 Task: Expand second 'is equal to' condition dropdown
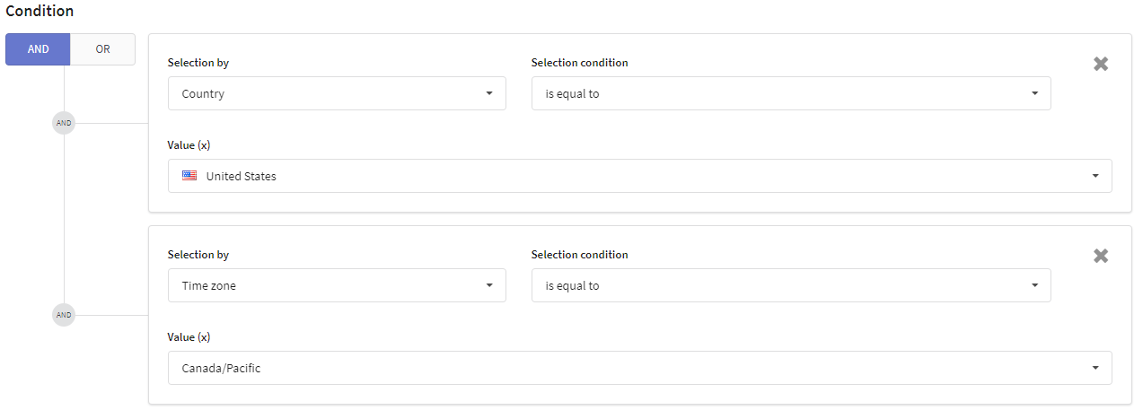[791, 285]
